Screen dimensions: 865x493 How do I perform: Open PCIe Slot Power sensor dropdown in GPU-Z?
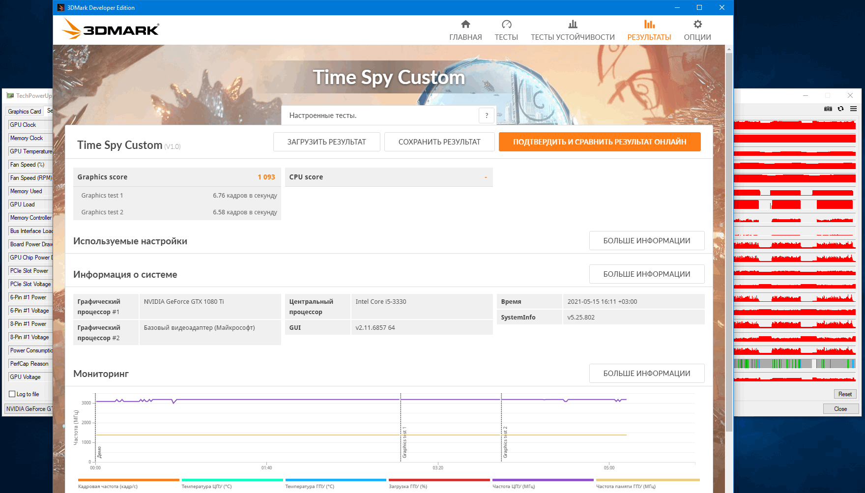coord(30,271)
